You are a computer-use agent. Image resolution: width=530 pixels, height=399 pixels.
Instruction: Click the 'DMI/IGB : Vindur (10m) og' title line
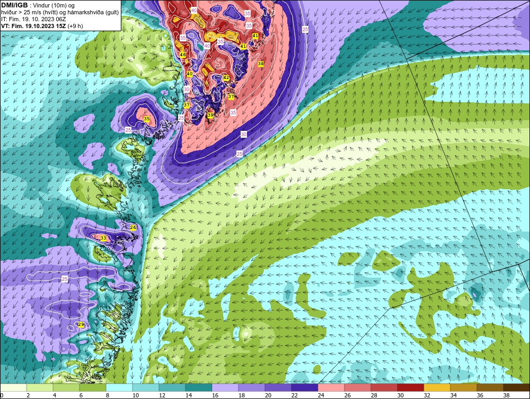tap(38, 5)
